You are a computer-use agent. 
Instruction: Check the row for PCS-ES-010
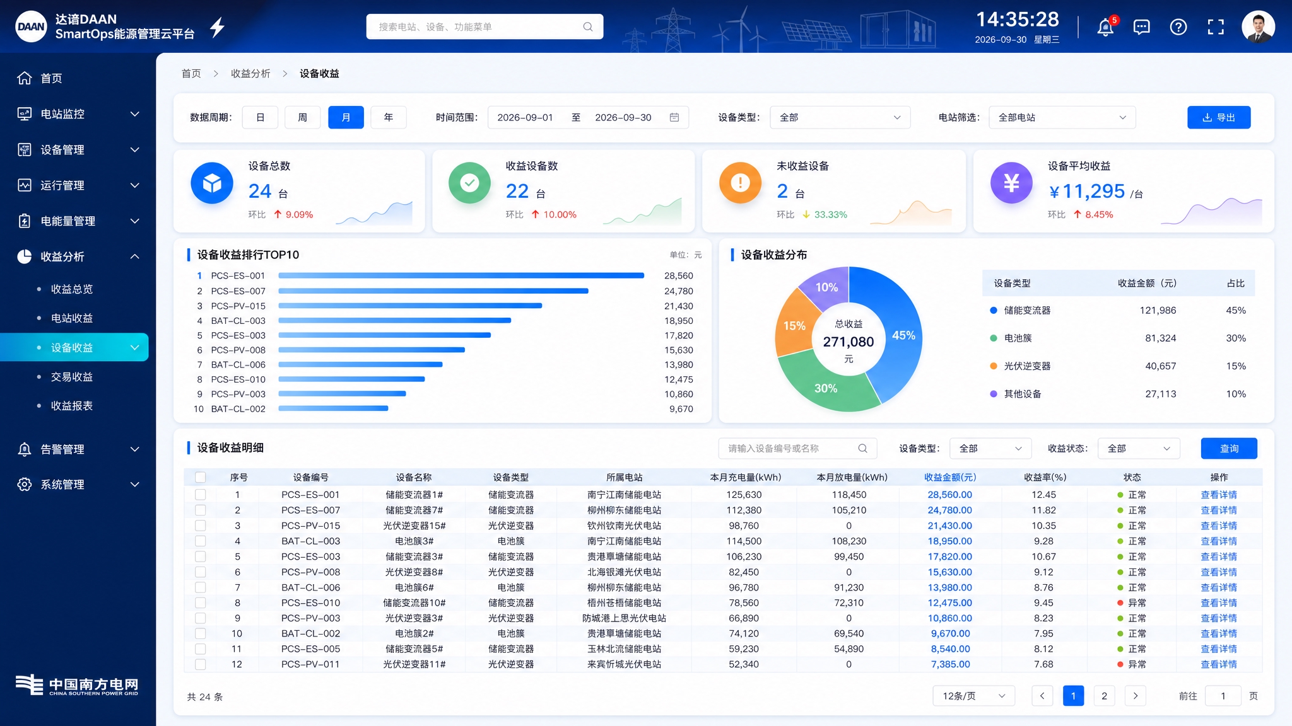coord(200,602)
